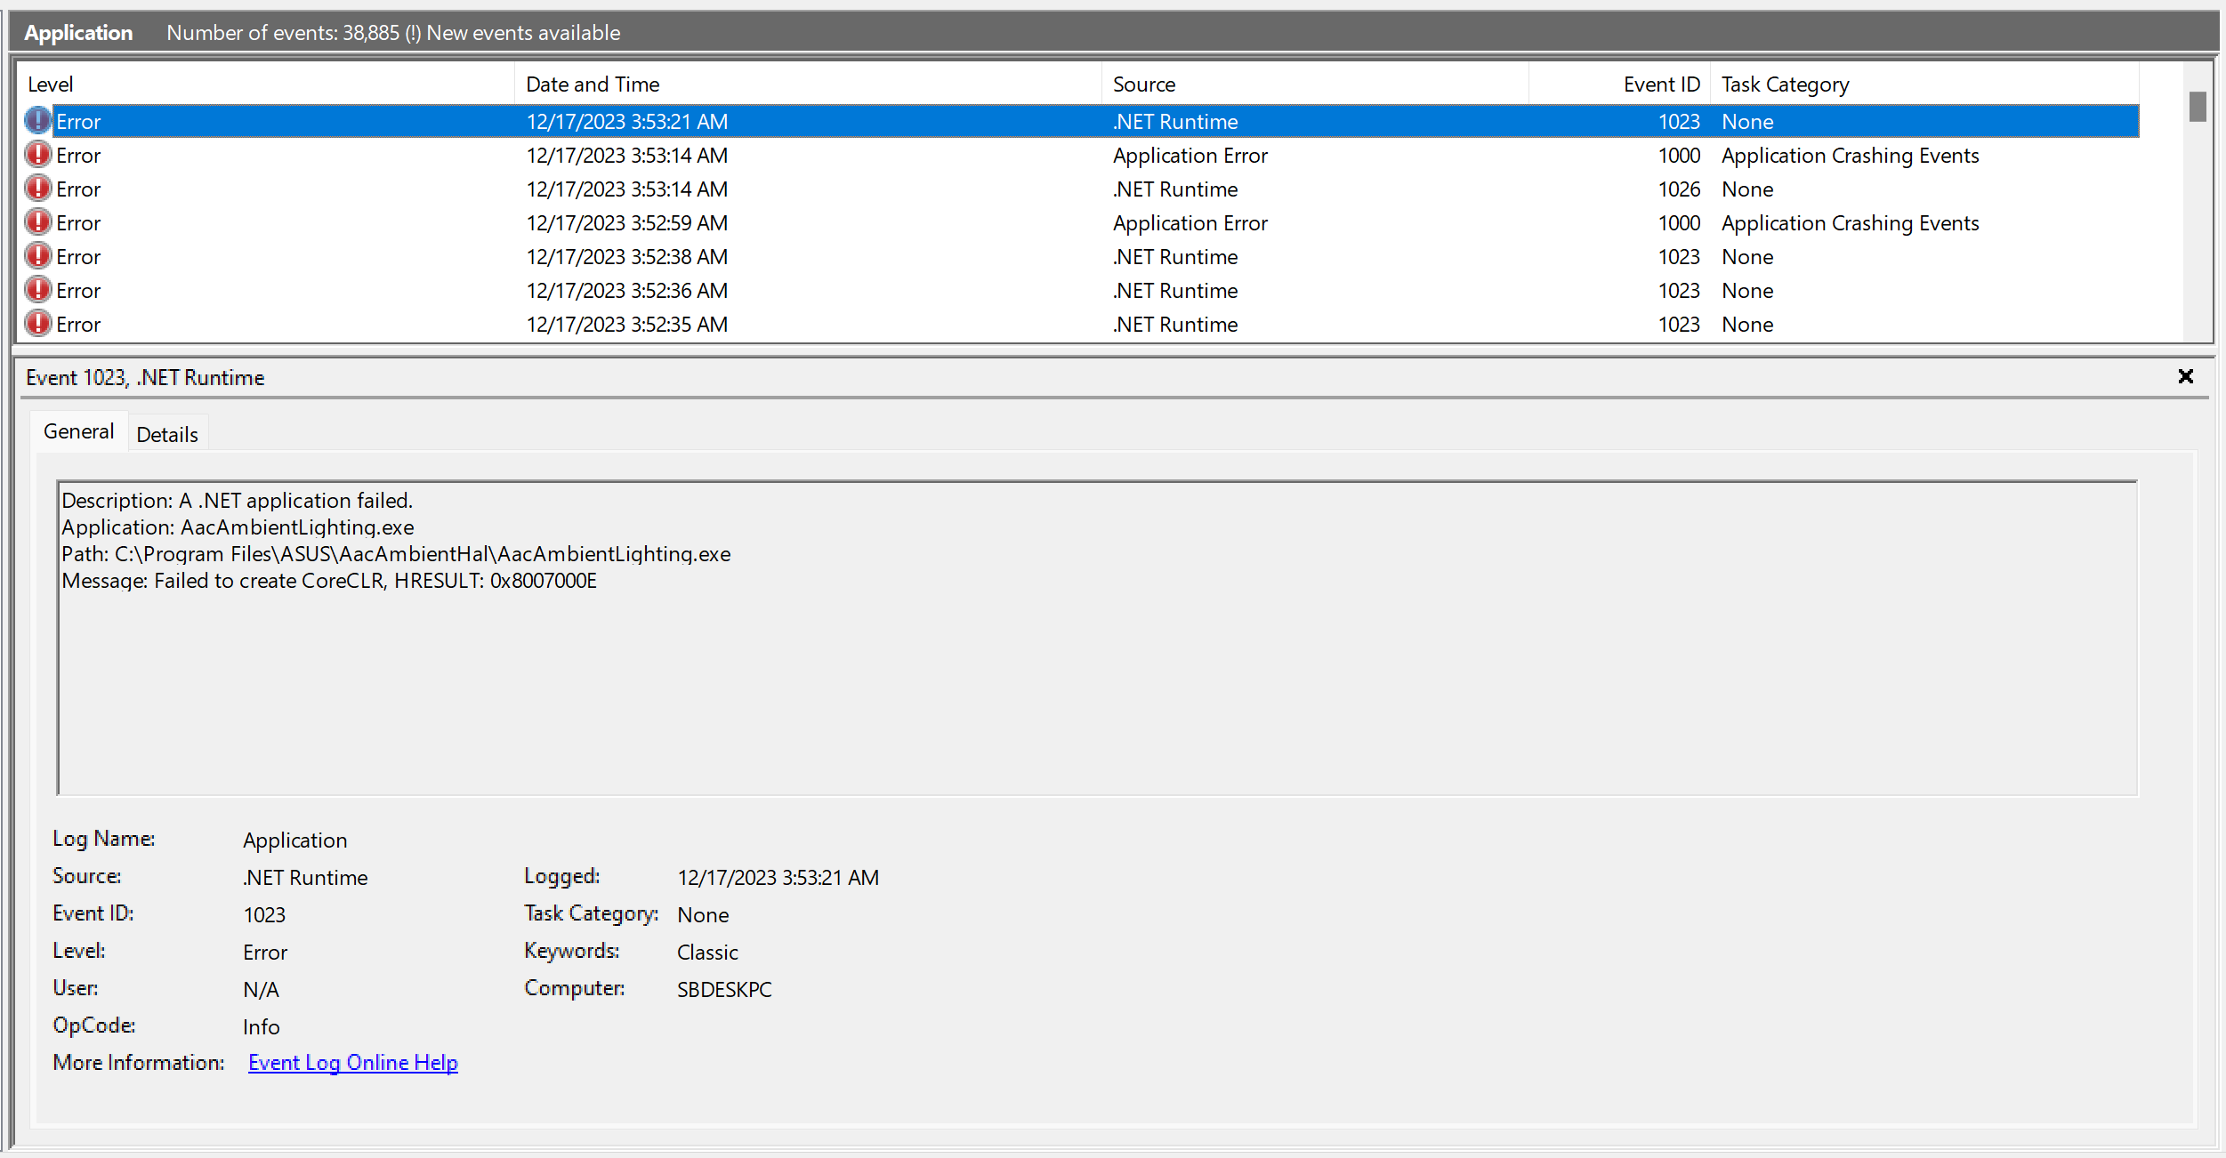Click error icon for 3:52:59 AM event
This screenshot has width=2226, height=1158.
click(x=38, y=222)
